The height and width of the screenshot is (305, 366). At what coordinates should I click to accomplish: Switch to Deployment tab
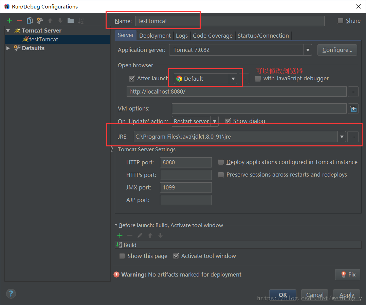(x=155, y=36)
